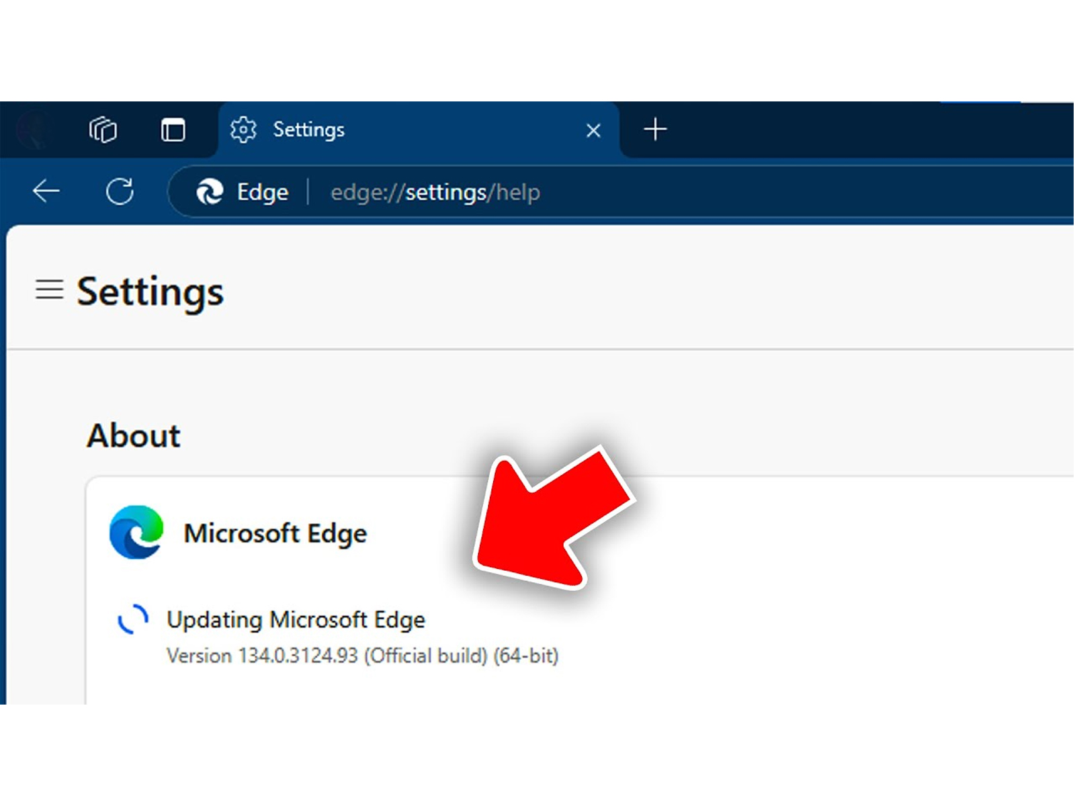Viewport: 1075px width, 806px height.
Task: Click the About section heading
Action: point(134,435)
